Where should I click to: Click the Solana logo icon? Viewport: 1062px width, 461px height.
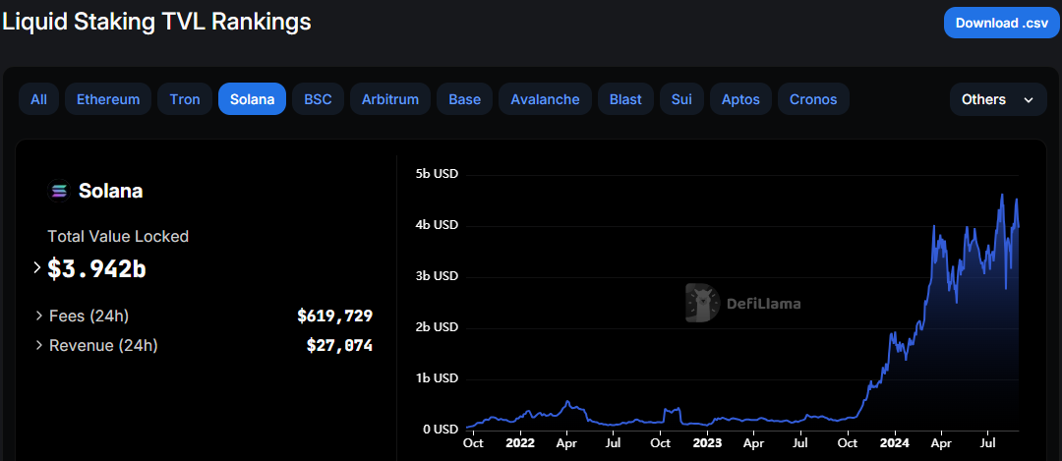pos(59,192)
